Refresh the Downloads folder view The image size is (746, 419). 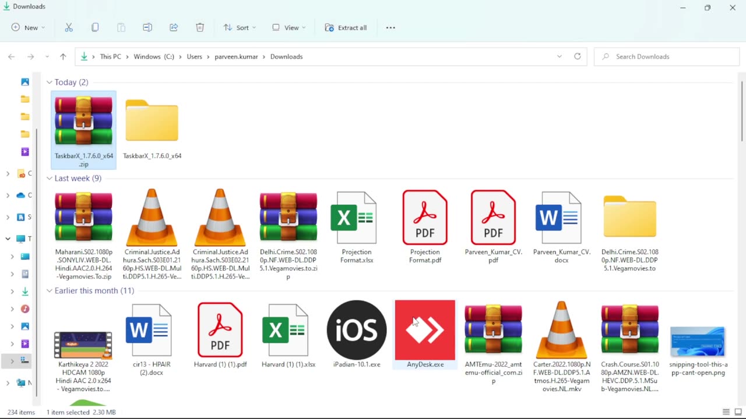[x=578, y=56]
